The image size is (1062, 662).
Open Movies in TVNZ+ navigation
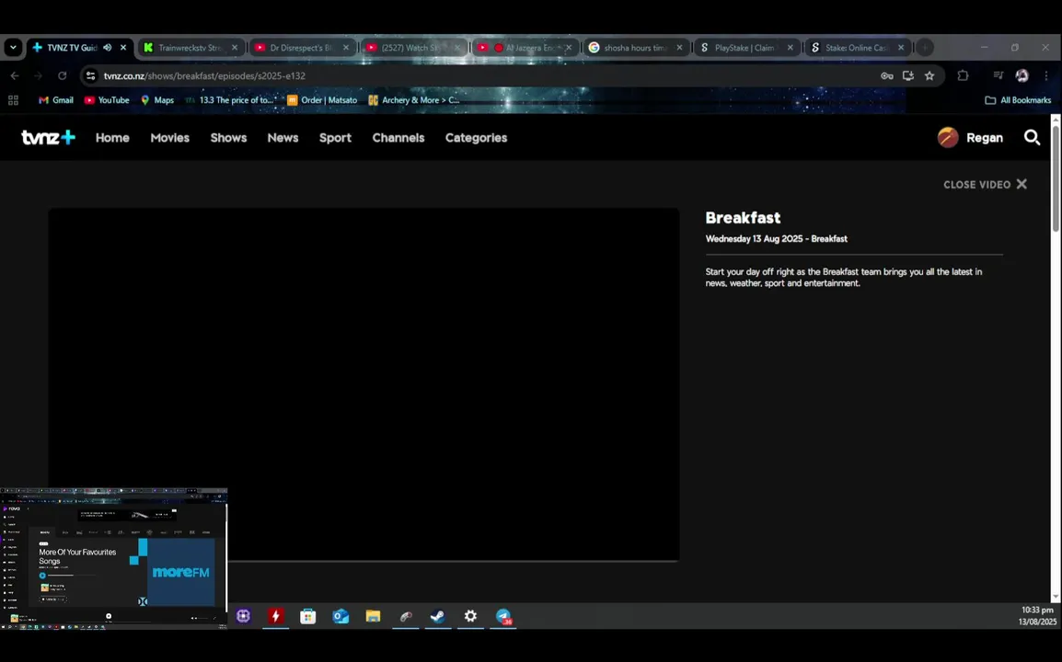170,137
